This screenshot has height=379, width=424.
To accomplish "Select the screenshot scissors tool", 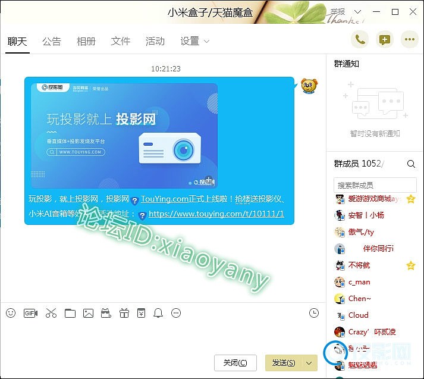I will [51, 314].
